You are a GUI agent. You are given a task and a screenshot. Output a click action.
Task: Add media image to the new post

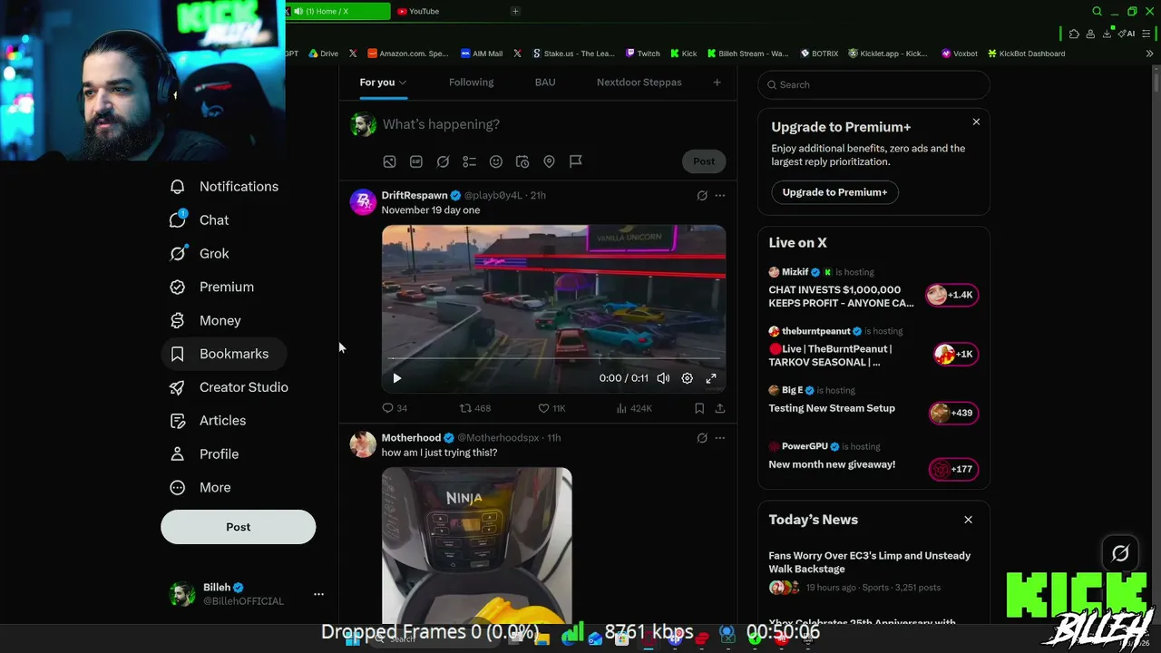[x=389, y=161]
